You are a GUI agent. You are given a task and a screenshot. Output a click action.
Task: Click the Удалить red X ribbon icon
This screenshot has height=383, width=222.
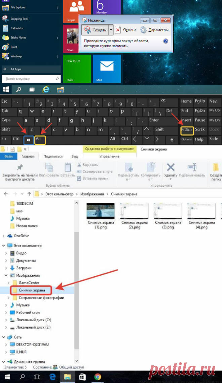pos(171,170)
